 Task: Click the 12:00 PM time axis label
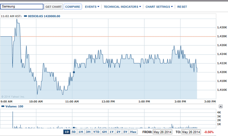click(108, 101)
